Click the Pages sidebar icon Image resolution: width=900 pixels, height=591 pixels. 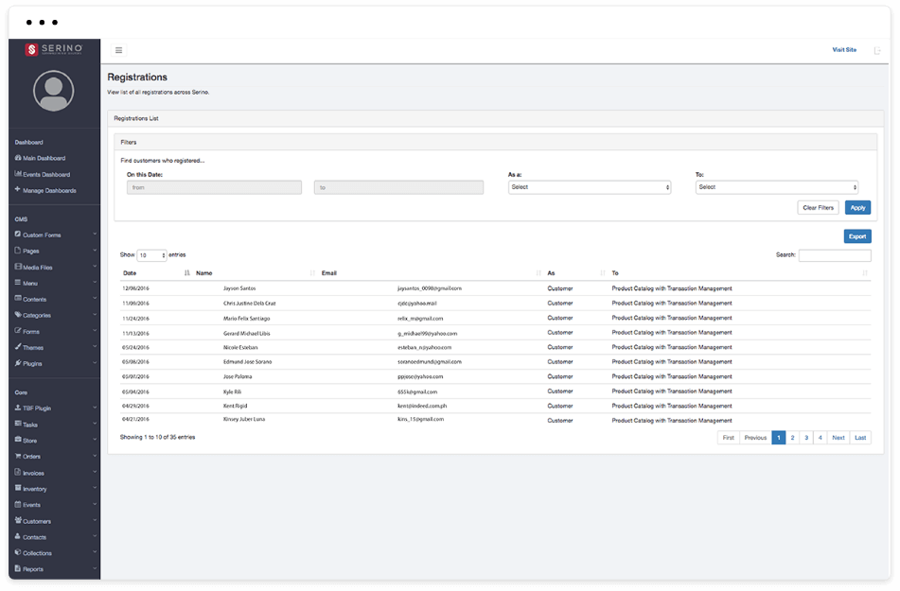click(18, 251)
